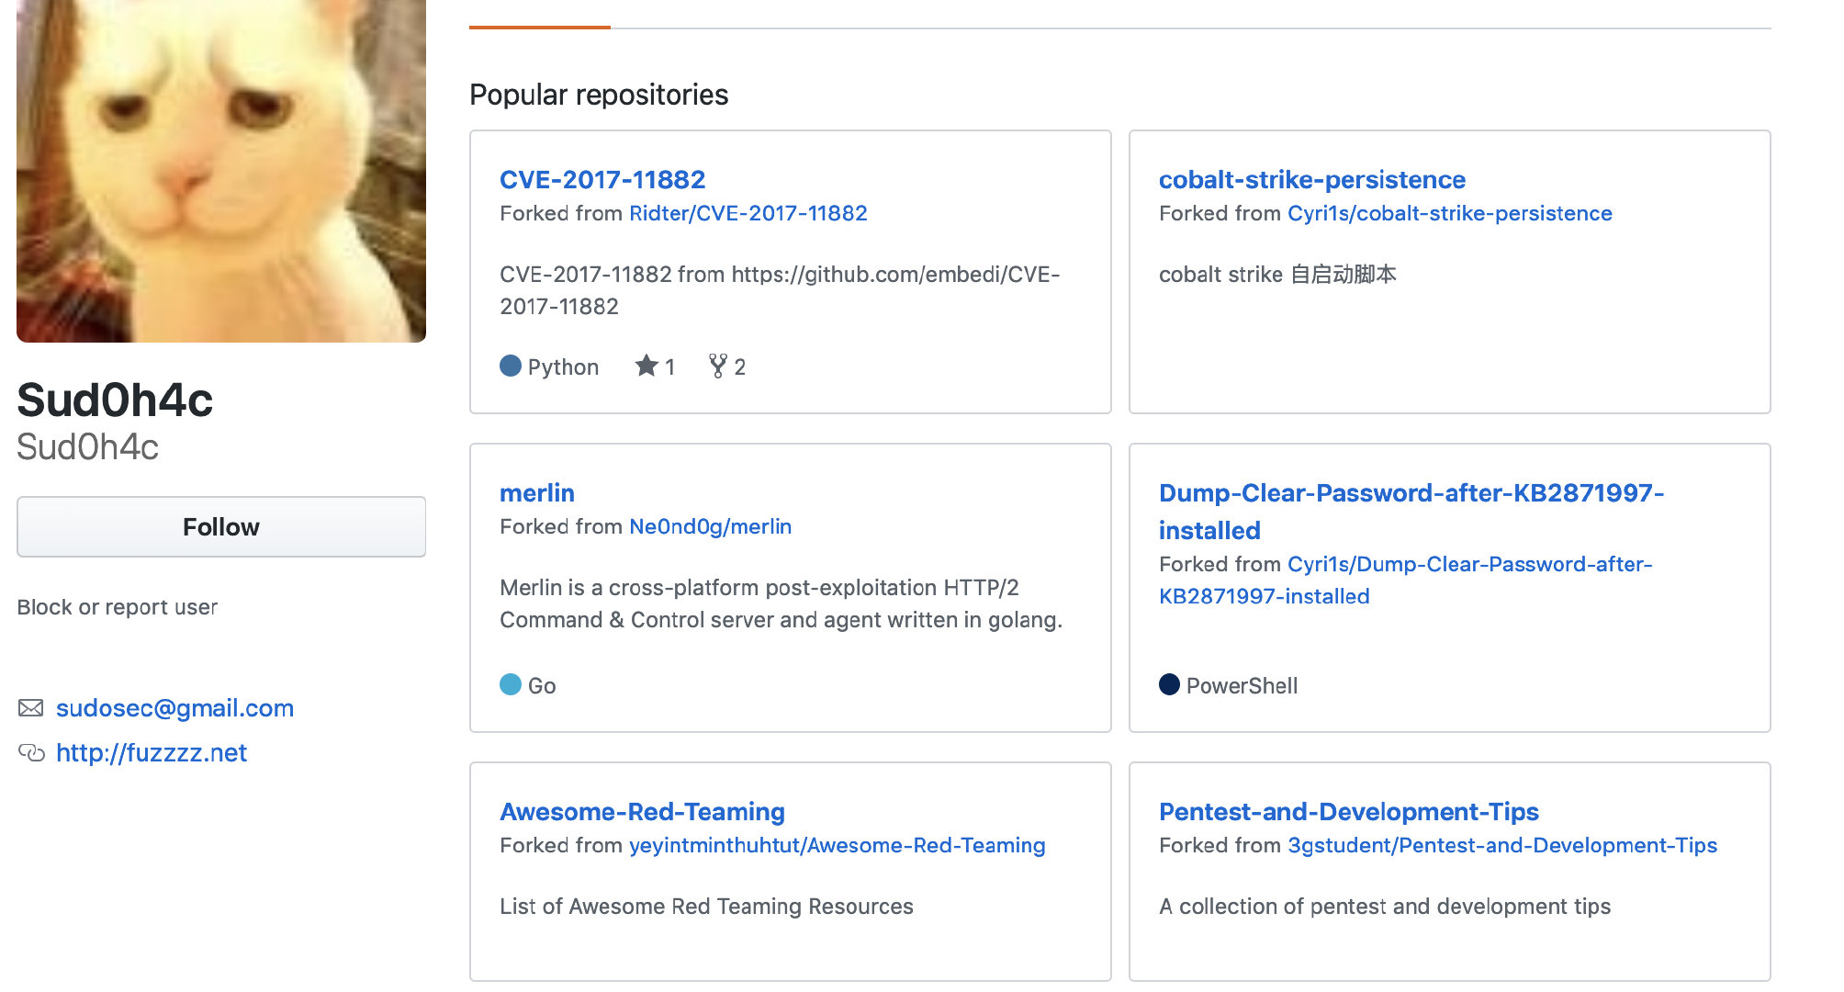Open sudosec@gmail.com email link
1844x992 pixels.
(174, 707)
